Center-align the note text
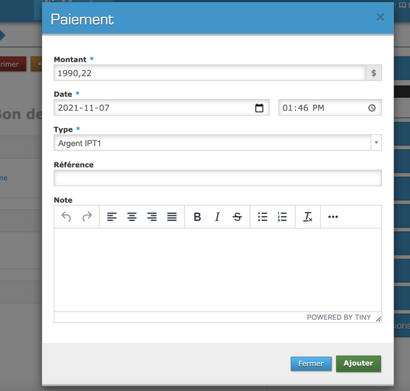 point(132,217)
